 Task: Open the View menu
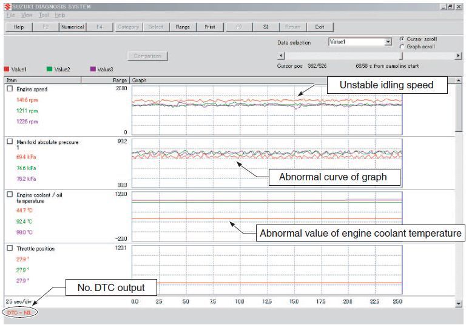27,15
